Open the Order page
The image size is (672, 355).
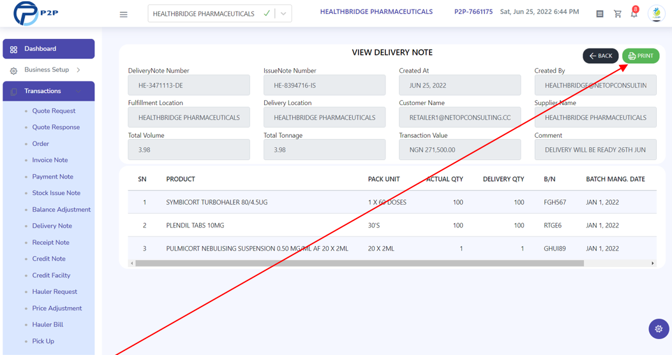40,143
